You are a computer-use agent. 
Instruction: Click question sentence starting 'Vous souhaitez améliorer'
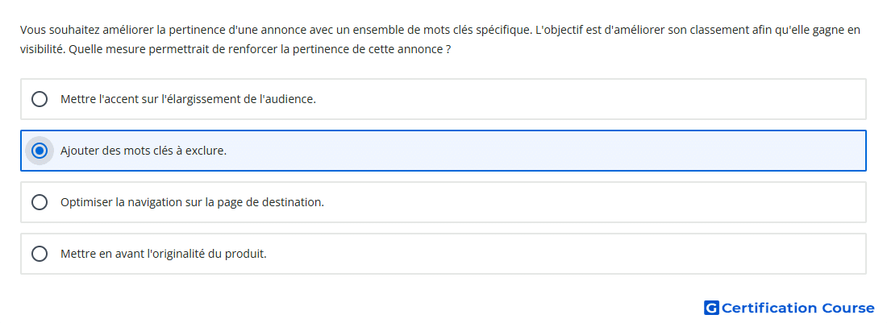tap(276, 30)
